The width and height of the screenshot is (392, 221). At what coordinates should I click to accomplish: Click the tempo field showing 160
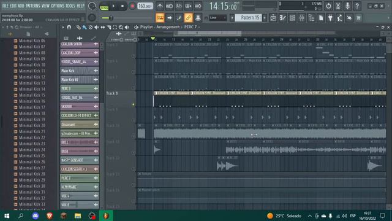145,6
